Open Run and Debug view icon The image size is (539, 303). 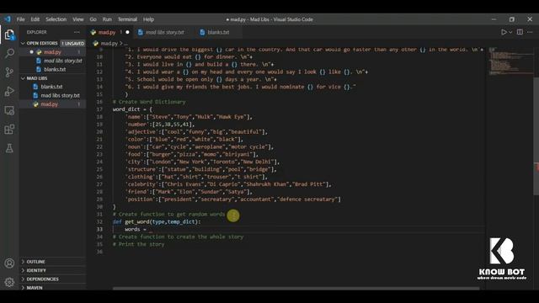(x=9, y=91)
